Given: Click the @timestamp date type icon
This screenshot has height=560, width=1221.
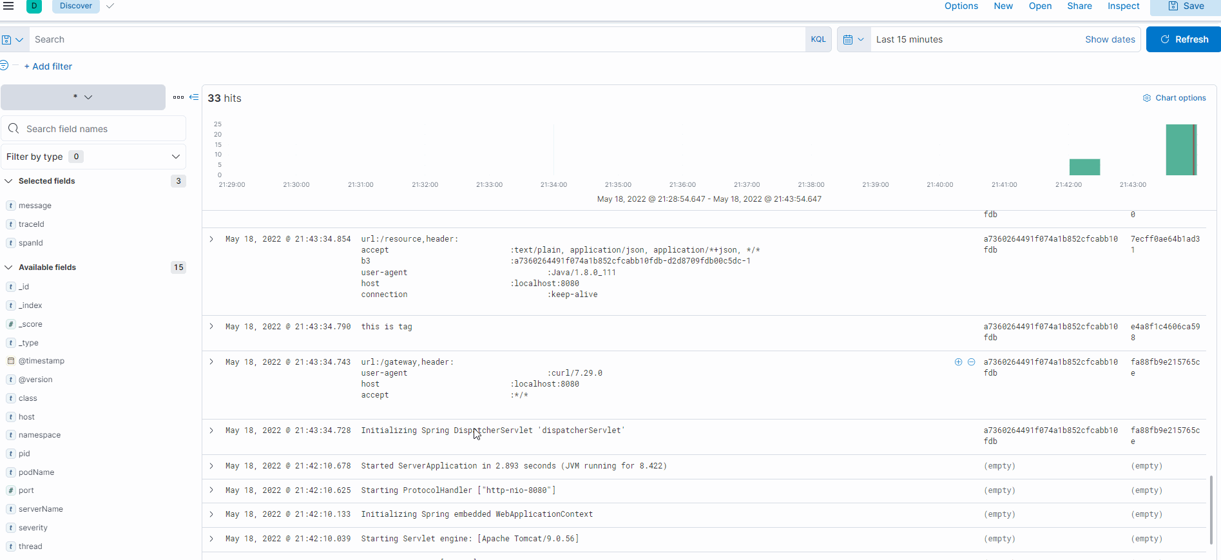Looking at the screenshot, I should tap(11, 361).
